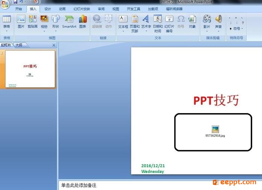The image size is (262, 190).
Task: Insert a picture via 图片 icon
Action: pyautogui.click(x=21, y=22)
